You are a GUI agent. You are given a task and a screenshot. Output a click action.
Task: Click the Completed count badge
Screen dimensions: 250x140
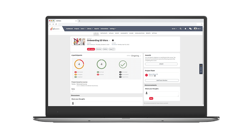[76, 77]
